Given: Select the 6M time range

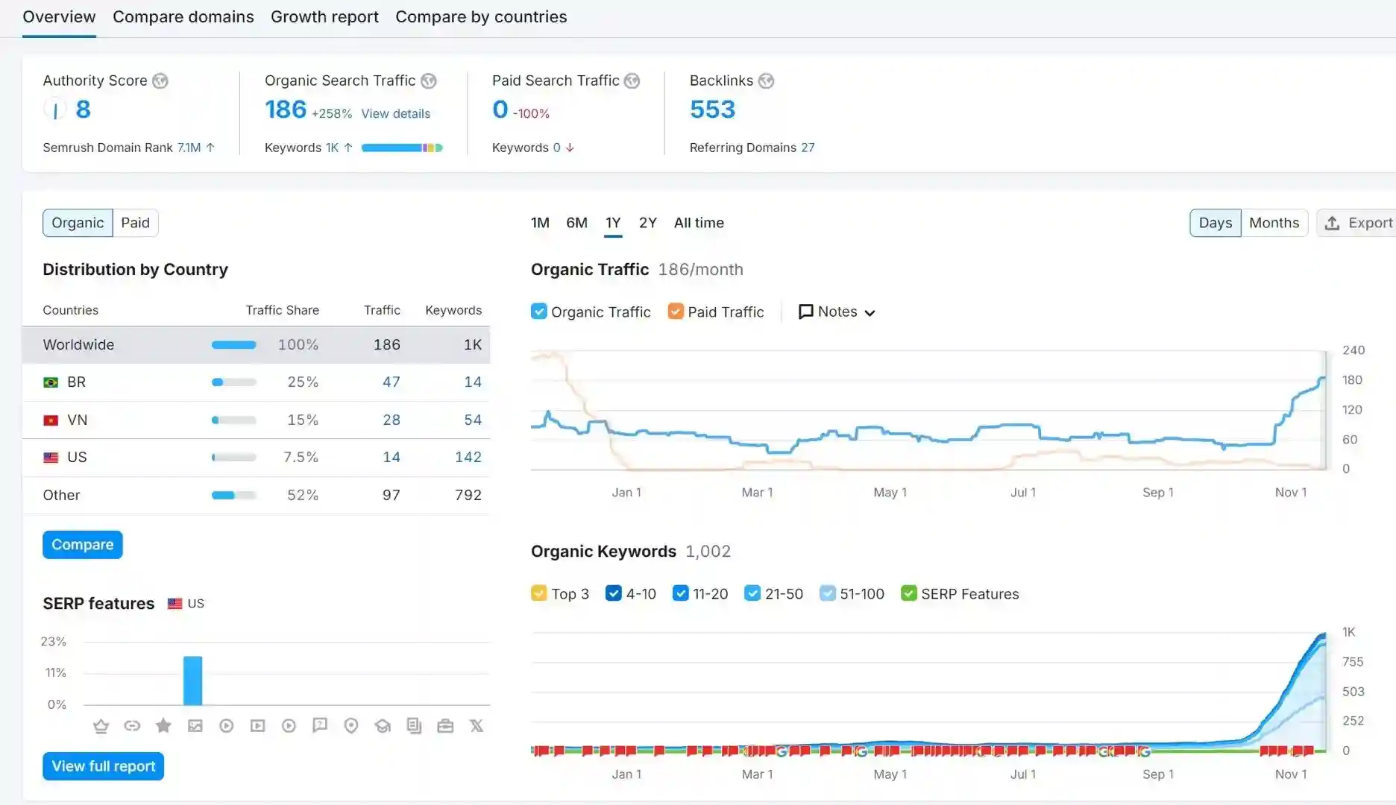Looking at the screenshot, I should coord(576,223).
